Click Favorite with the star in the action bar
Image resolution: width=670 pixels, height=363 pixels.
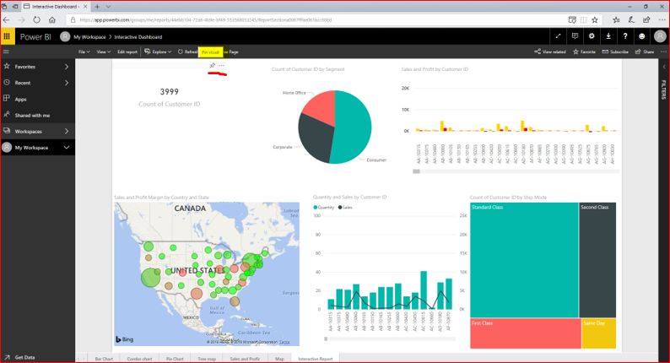coord(584,51)
